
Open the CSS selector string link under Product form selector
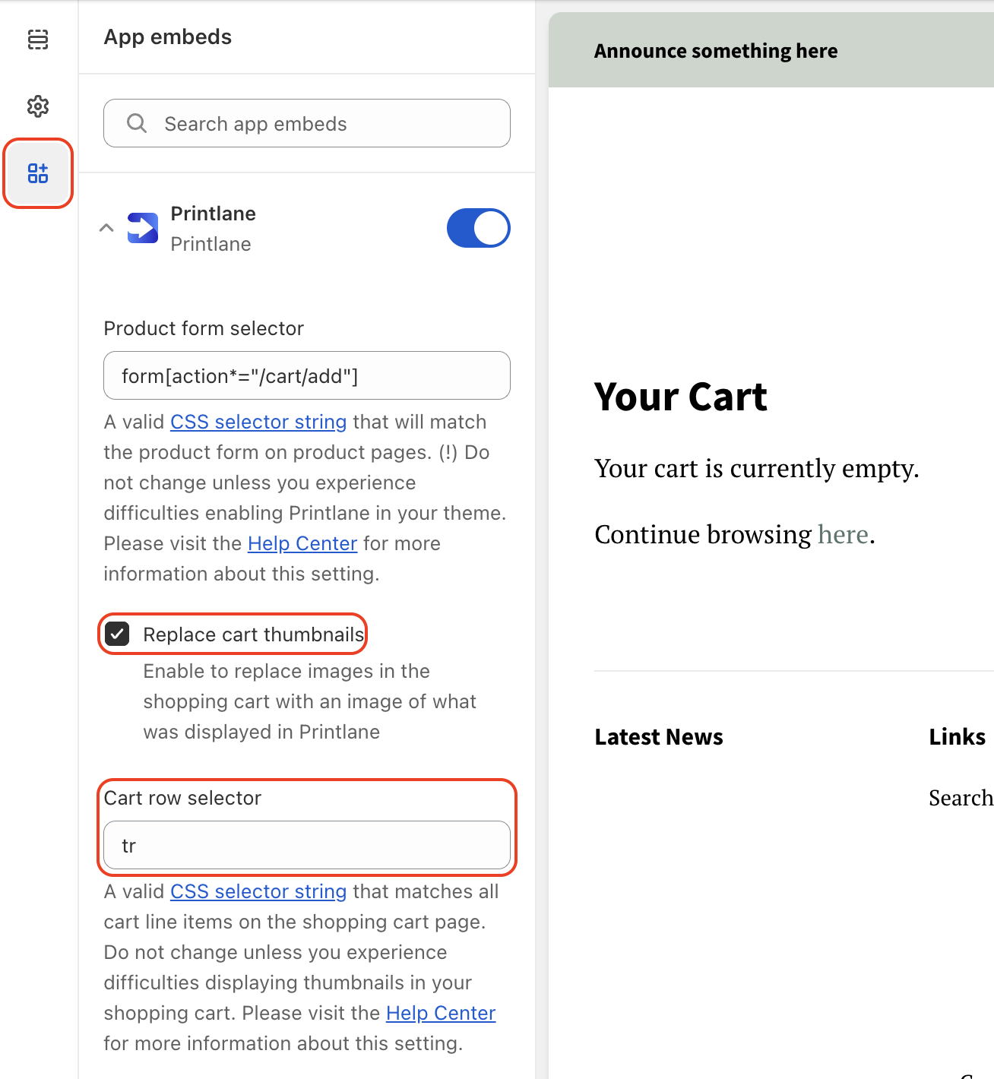point(258,422)
